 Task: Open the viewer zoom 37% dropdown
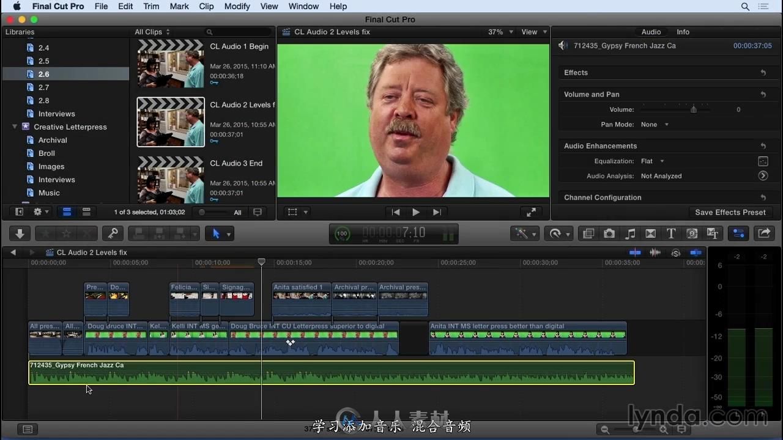500,32
